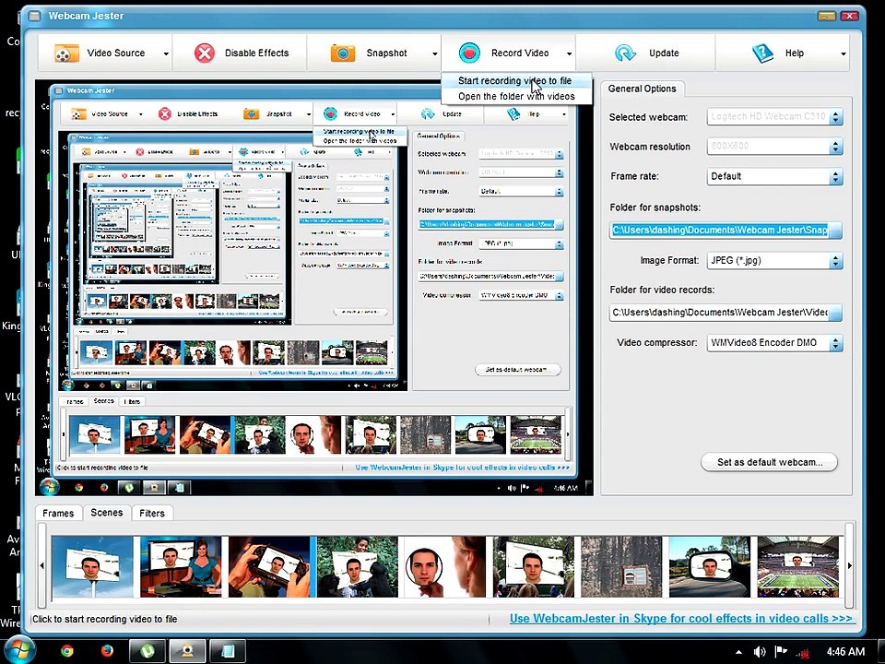Launch Chrome from the taskbar

click(x=67, y=651)
